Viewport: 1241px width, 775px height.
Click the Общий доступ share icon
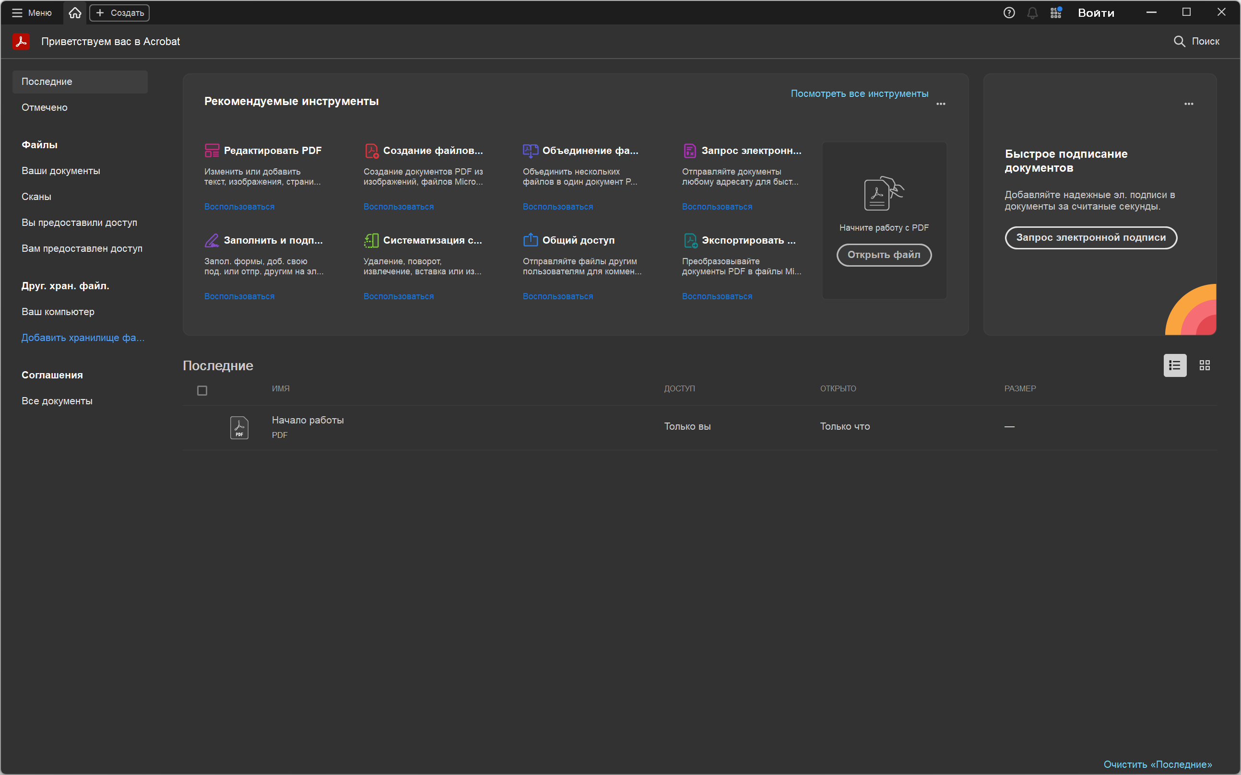pos(530,240)
